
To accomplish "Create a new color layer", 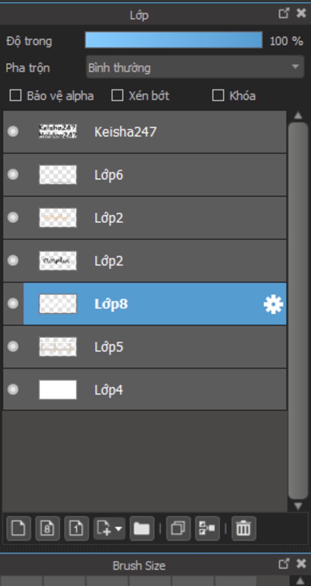I will point(18,528).
